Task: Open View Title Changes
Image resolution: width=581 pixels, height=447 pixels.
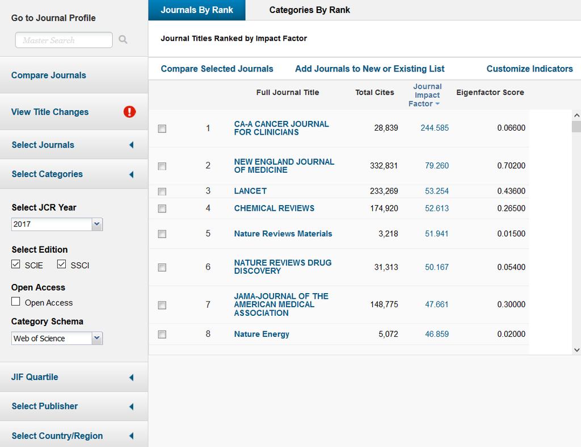Action: click(x=50, y=112)
